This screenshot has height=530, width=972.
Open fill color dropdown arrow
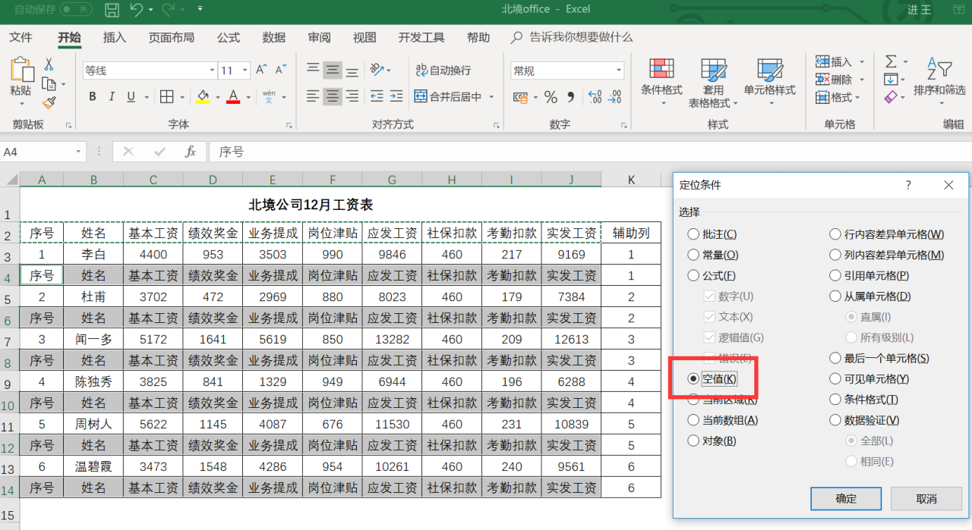[217, 98]
